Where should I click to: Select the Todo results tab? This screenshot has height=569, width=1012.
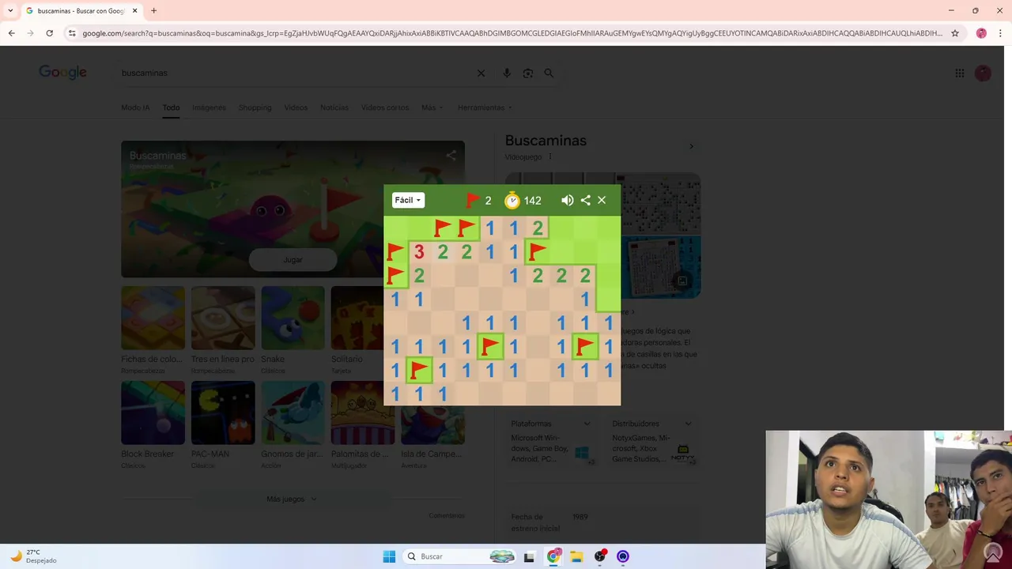tap(171, 107)
